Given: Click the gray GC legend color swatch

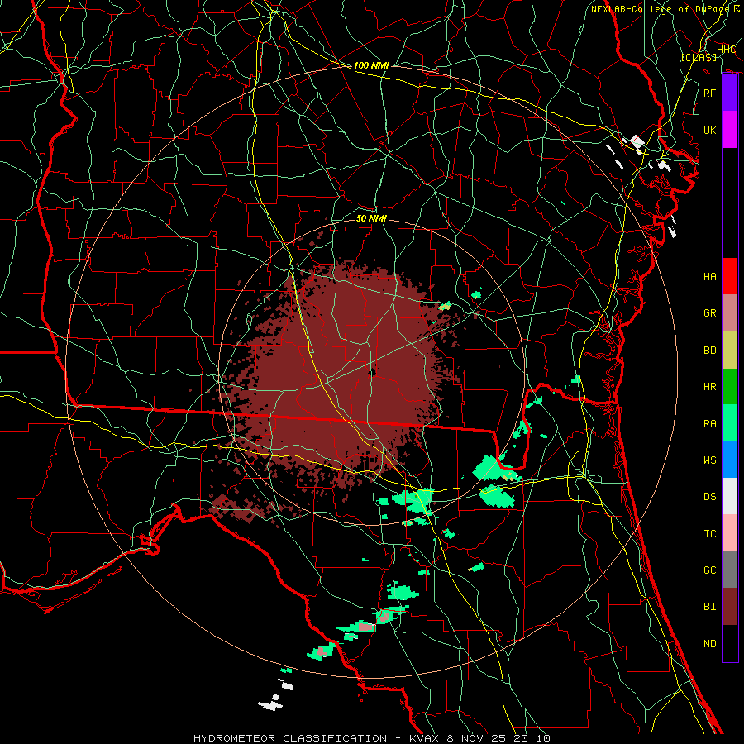Looking at the screenshot, I should pos(730,570).
